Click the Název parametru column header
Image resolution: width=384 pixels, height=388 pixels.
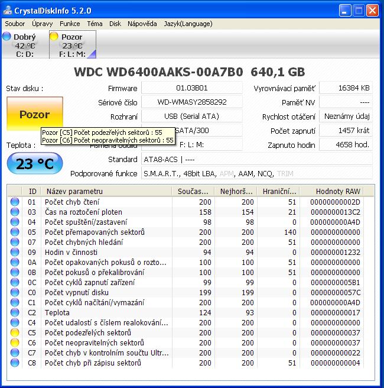coord(106,191)
